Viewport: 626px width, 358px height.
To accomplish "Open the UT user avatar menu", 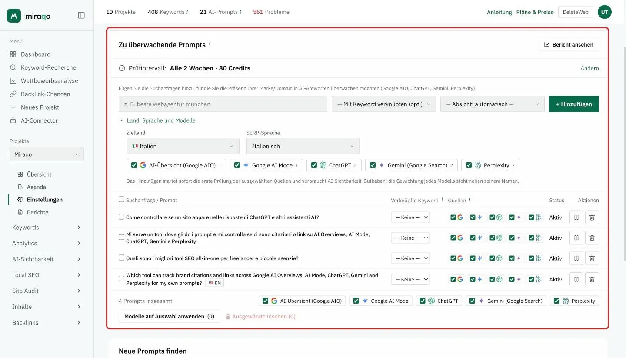I will tap(605, 12).
